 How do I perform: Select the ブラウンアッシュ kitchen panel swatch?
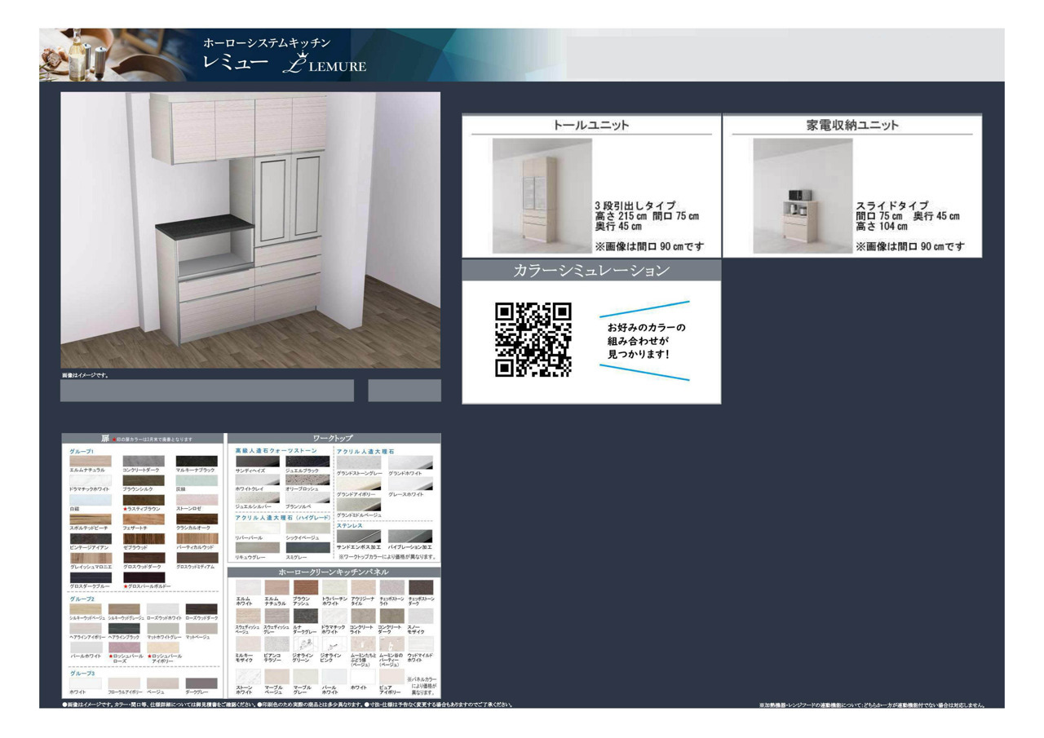[x=306, y=587]
